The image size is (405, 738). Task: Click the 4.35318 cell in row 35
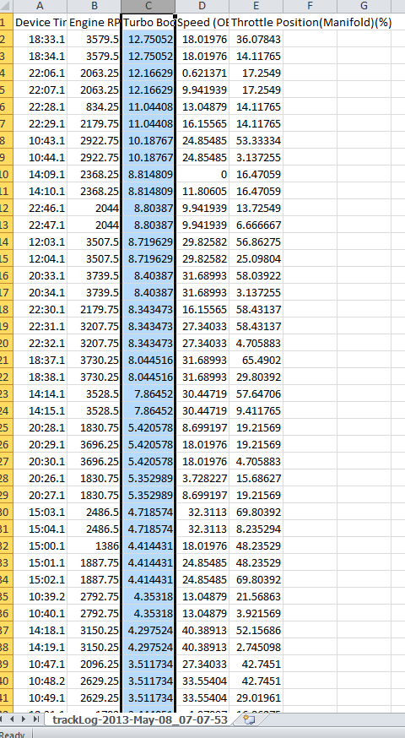pos(148,597)
